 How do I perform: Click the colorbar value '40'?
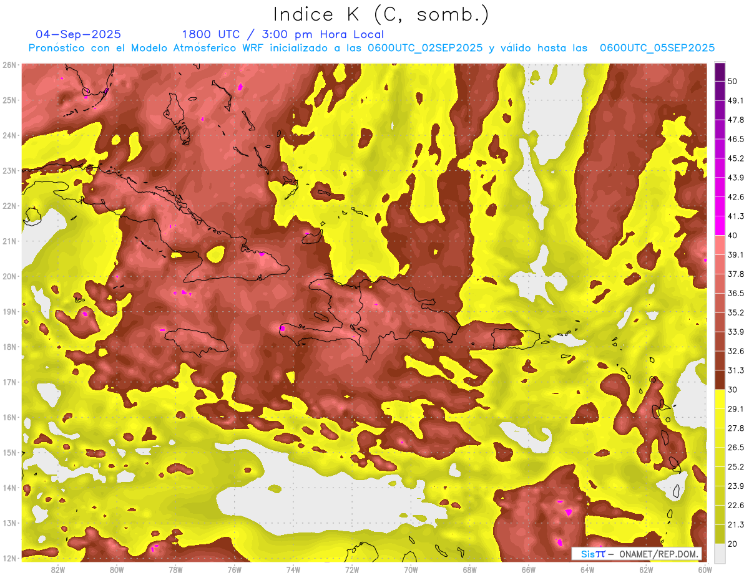pos(734,235)
